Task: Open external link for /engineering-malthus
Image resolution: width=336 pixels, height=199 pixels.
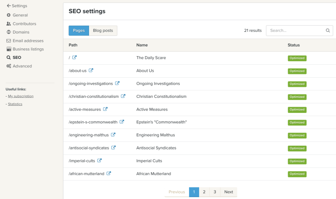Action: tap(113, 135)
